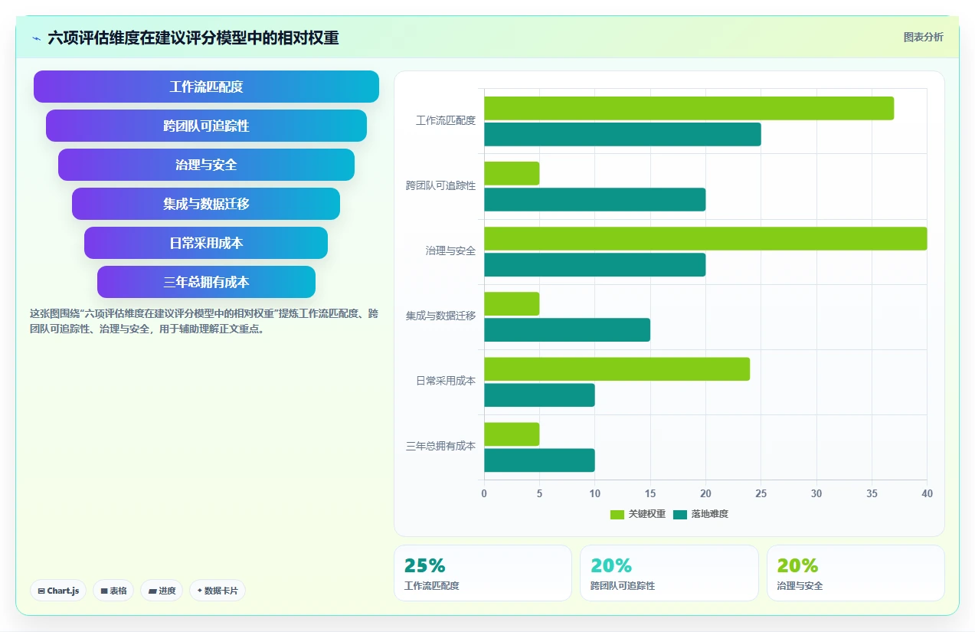Select the 治理与安全 funnel bar
This screenshot has width=975, height=632.
click(206, 165)
